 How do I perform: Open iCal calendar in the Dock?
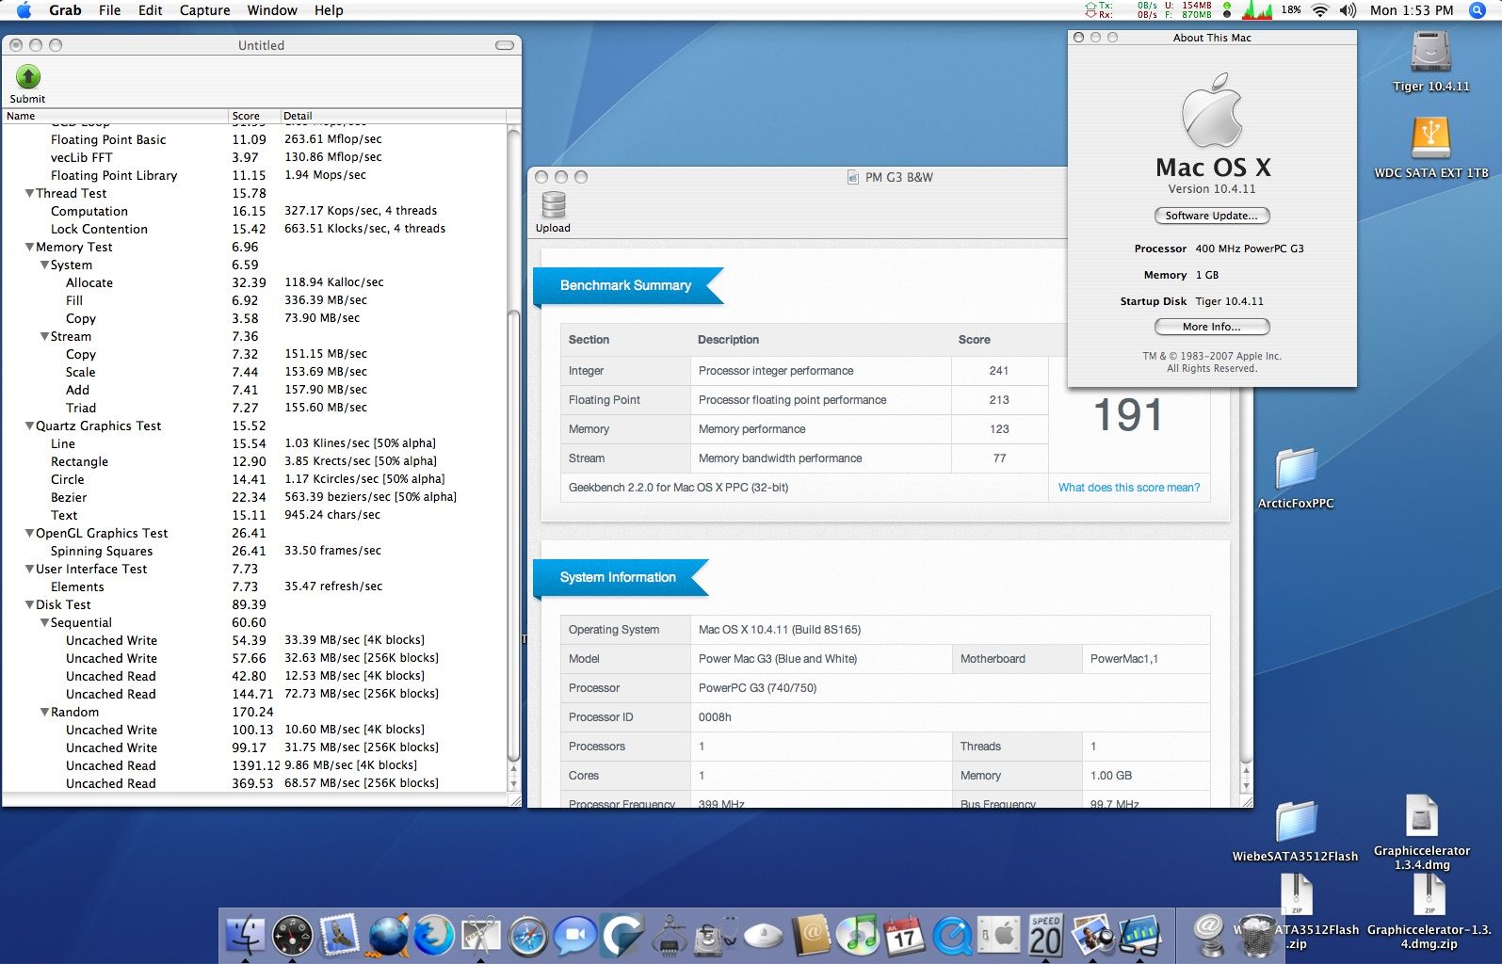[905, 936]
